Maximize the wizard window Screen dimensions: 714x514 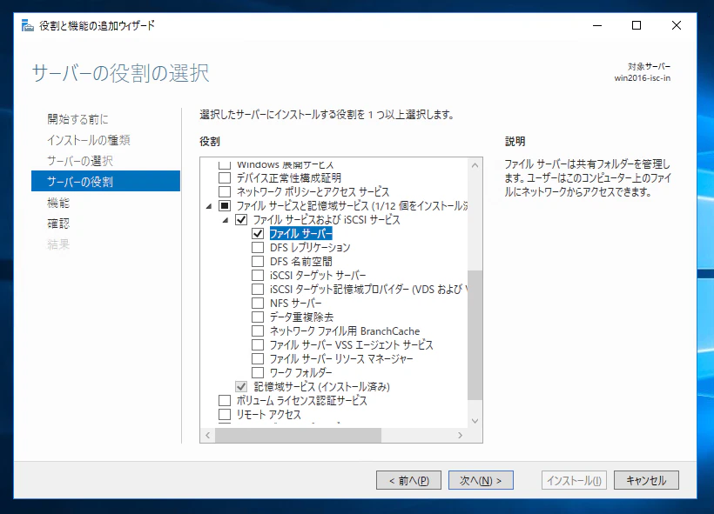[x=637, y=25]
